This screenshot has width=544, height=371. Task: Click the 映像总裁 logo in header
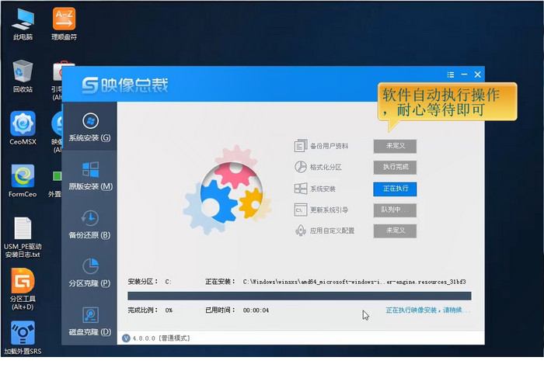coord(125,85)
